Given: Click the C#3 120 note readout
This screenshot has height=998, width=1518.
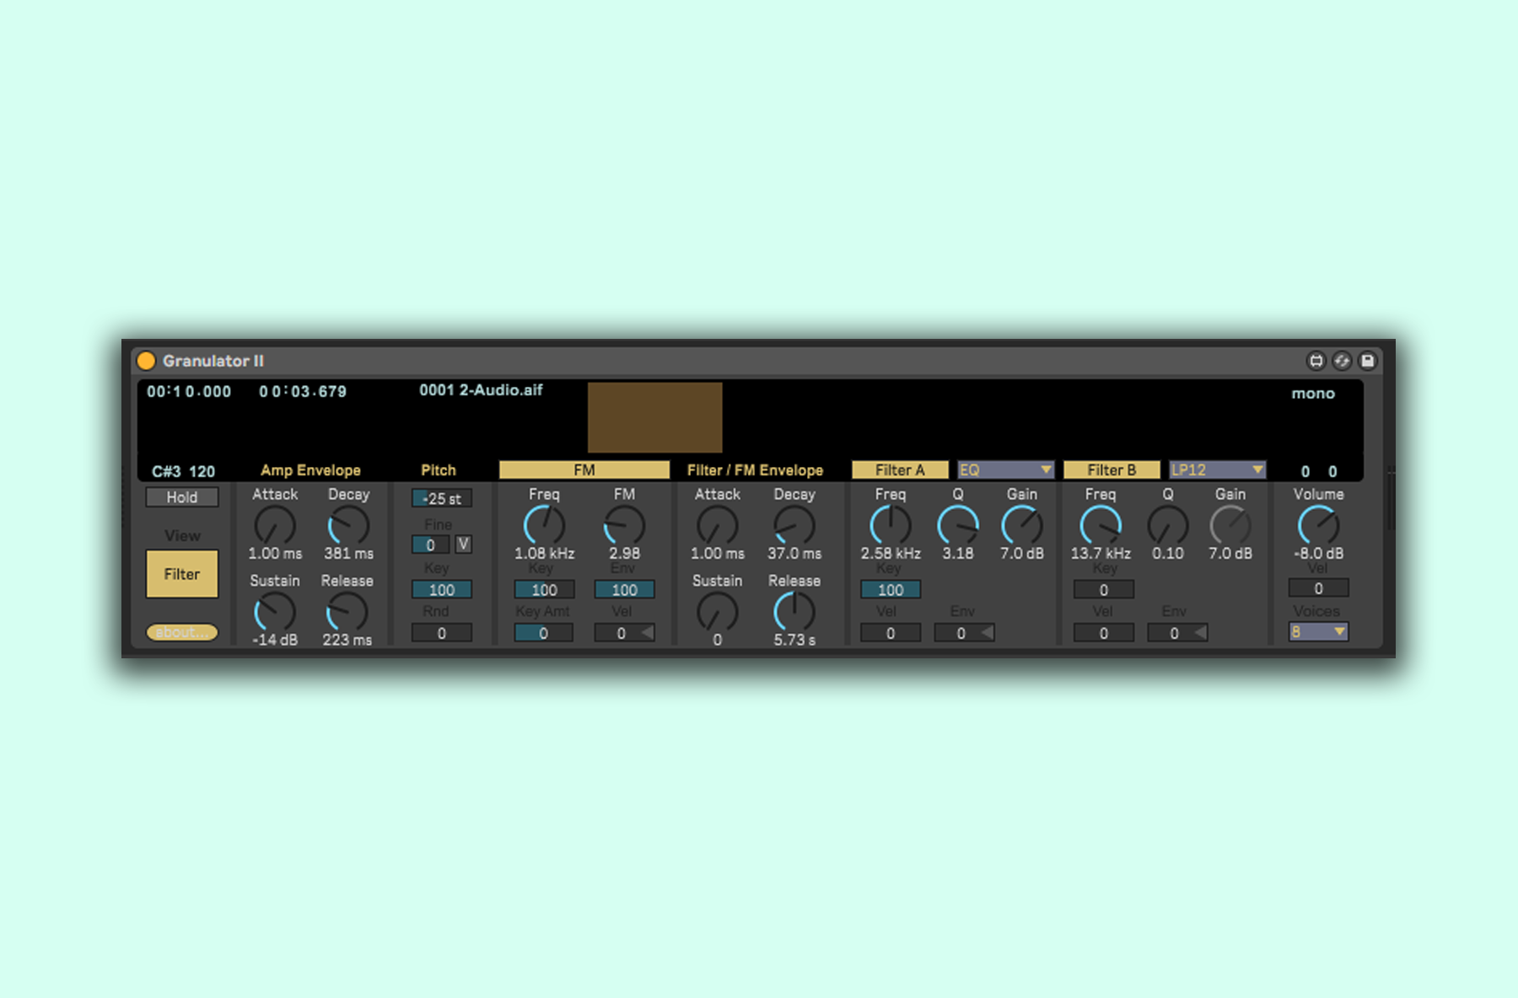Looking at the screenshot, I should coord(183,471).
